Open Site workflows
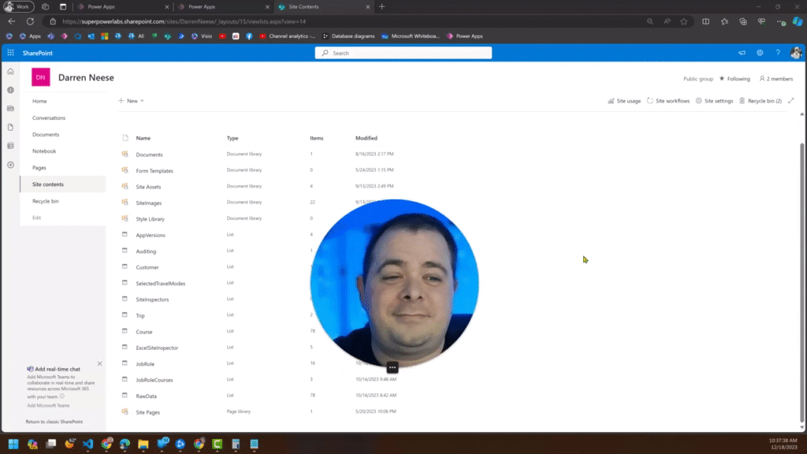This screenshot has height=454, width=807. 668,101
